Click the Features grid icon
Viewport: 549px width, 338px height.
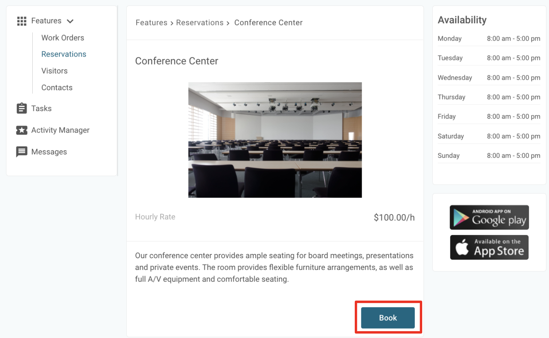22,21
